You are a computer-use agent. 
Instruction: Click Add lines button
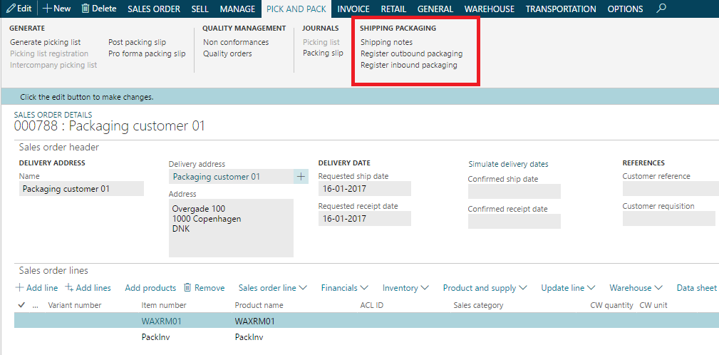(x=88, y=288)
